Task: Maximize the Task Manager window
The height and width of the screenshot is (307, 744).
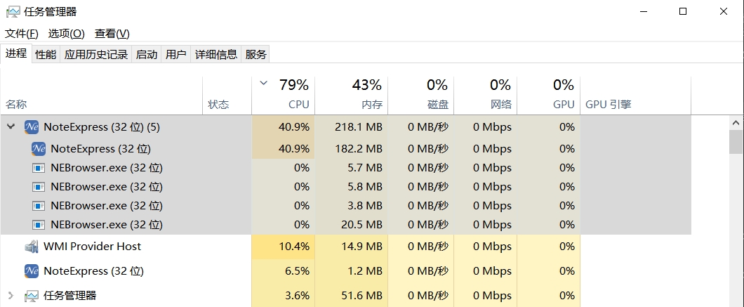Action: (683, 11)
